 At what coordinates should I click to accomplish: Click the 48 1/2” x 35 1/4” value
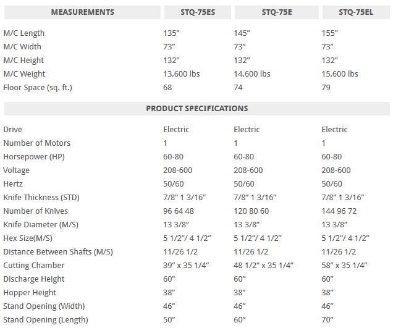(263, 266)
